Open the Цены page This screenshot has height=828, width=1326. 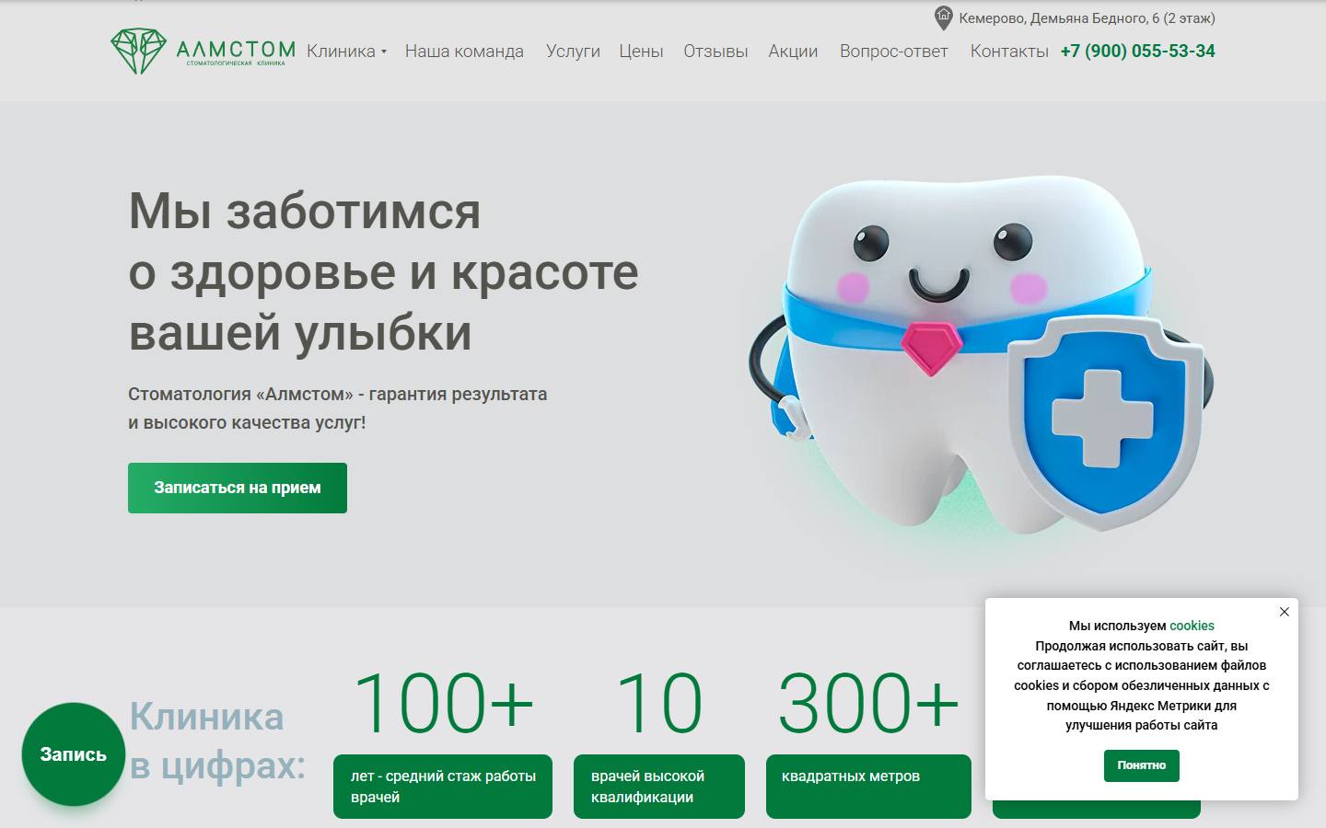641,52
